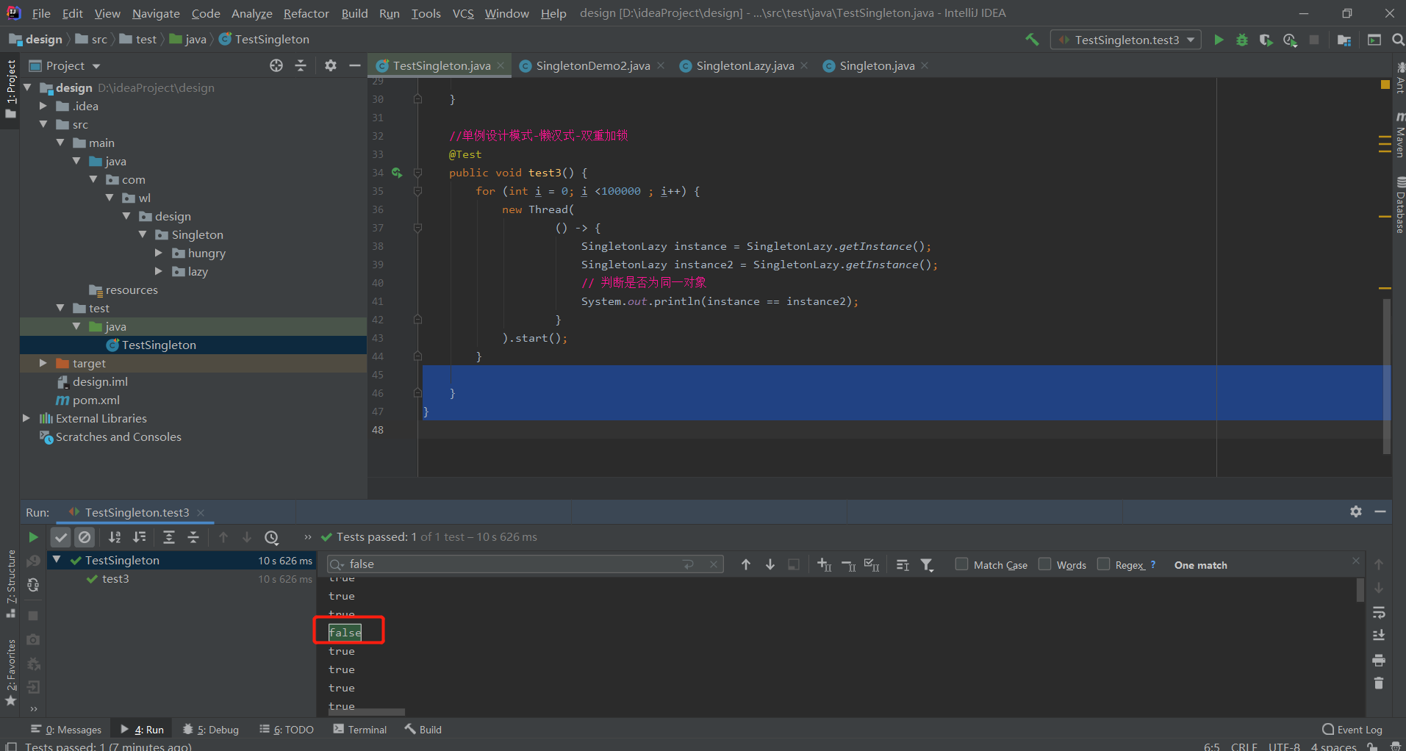Expand the hungry package
This screenshot has height=751, width=1406.
(x=159, y=253)
